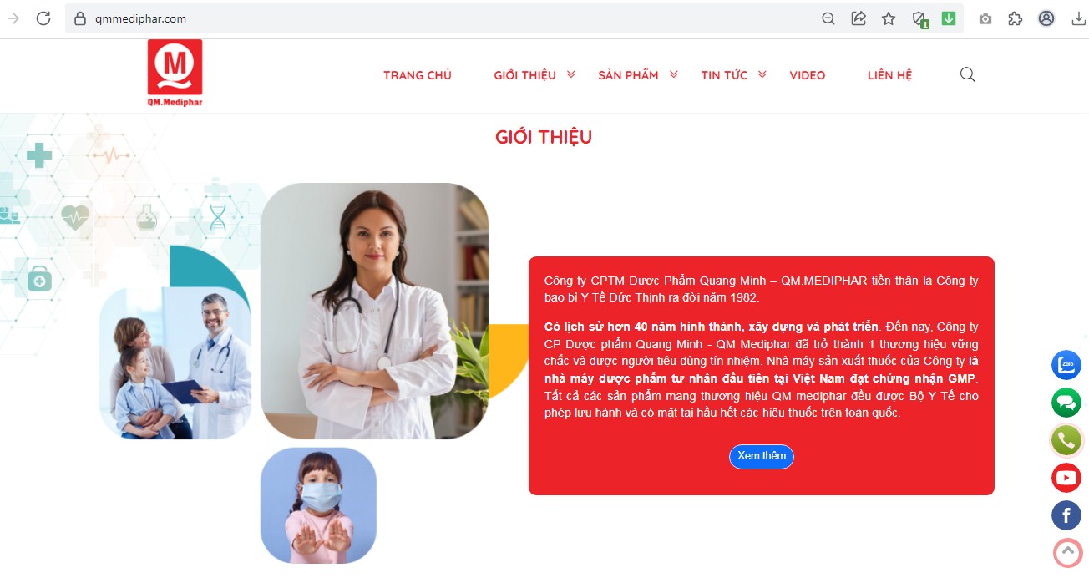Expand the GIỚI THIỆU menu chevron

coord(571,74)
